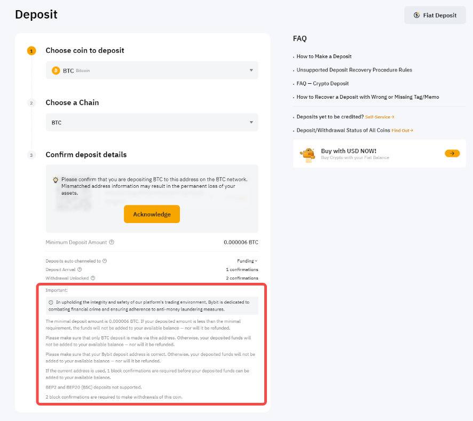Image resolution: width=473 pixels, height=421 pixels.
Task: Click the Bitcoin coin icon in selector
Action: click(56, 70)
